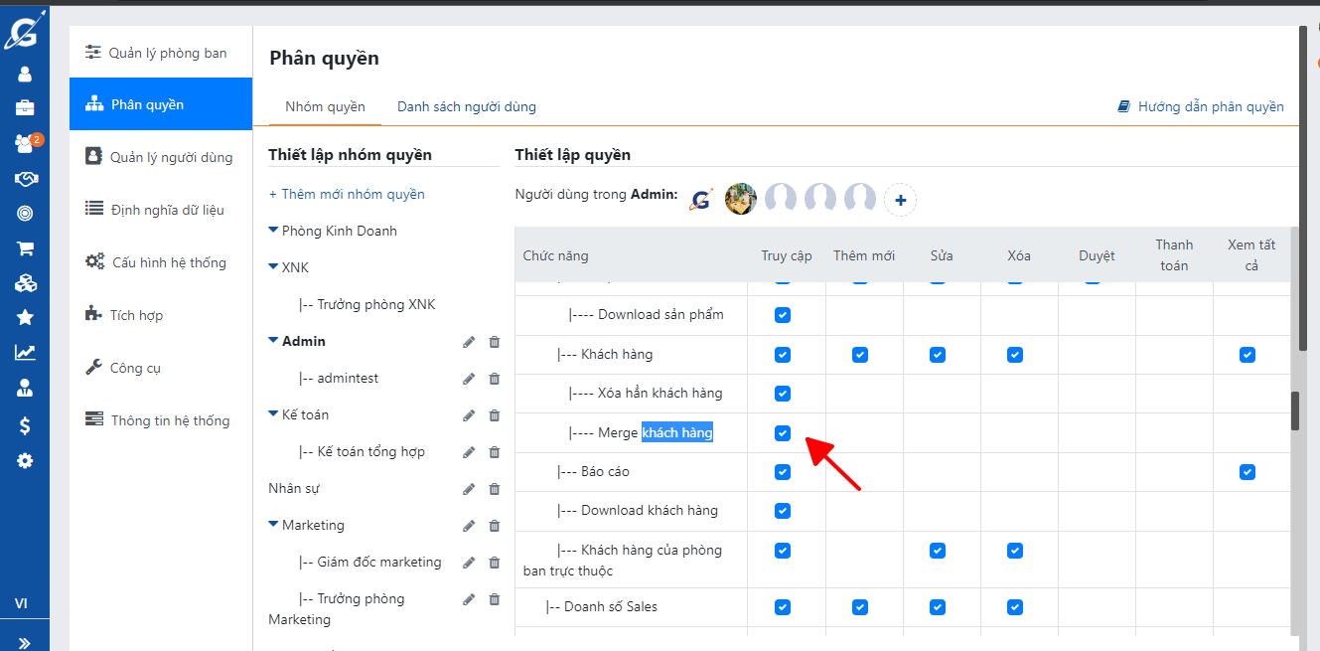Screen dimensions: 1320x651
Task: Open the shopping cart sidebar icon
Action: click(25, 248)
